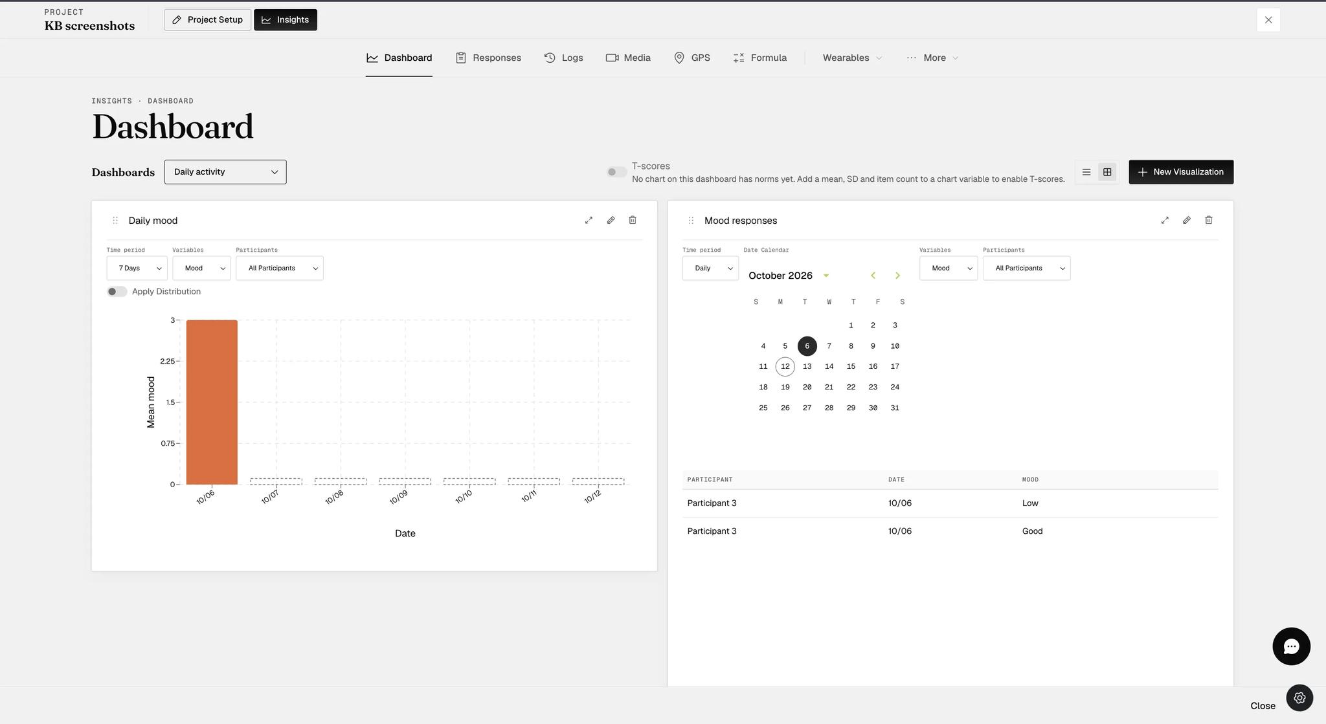Open Daily mood Variables dropdown

[x=201, y=269]
